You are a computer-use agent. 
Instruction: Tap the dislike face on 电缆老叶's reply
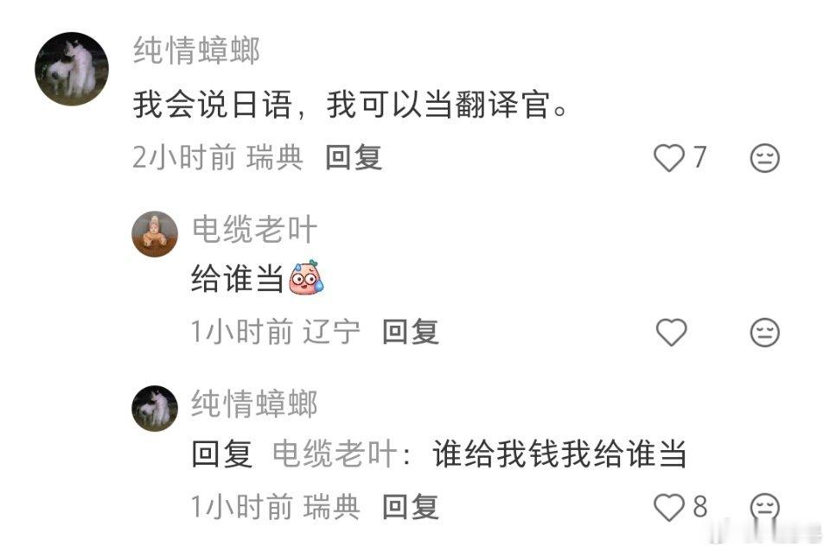click(x=765, y=332)
